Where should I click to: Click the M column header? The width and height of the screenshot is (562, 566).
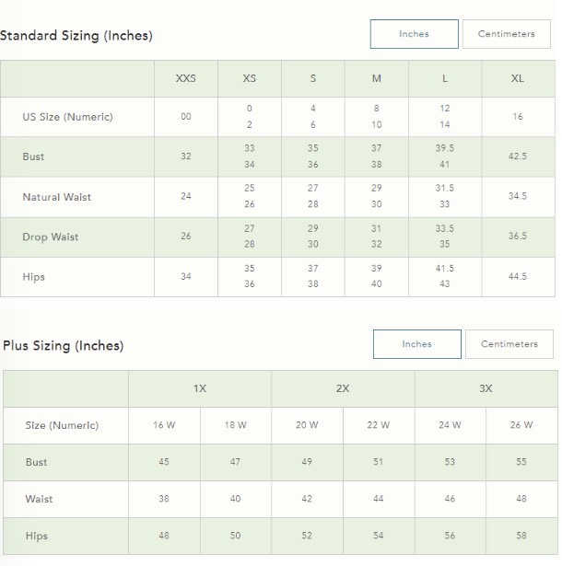tap(377, 79)
